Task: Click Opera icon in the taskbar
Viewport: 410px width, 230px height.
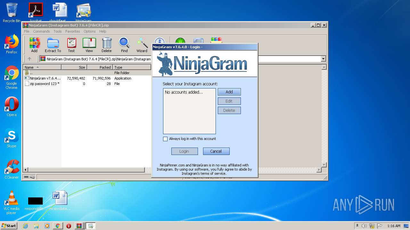Action: (x=69, y=226)
